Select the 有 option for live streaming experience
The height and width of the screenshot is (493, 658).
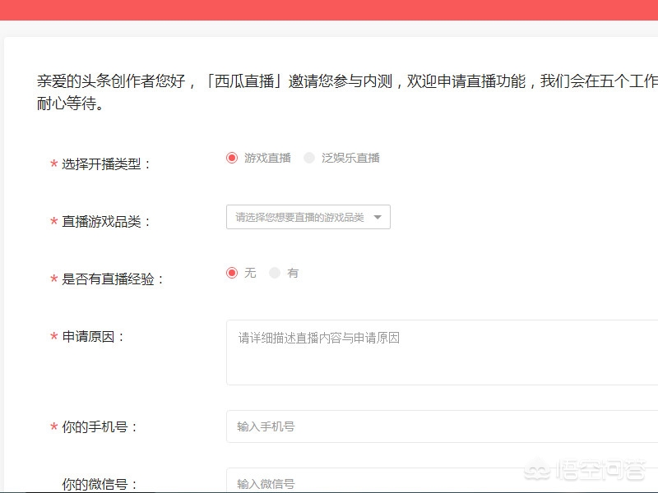(x=275, y=273)
